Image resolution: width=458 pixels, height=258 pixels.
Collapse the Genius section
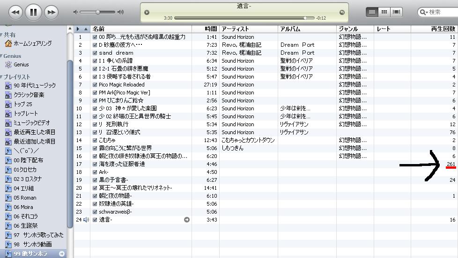[x=1, y=56]
